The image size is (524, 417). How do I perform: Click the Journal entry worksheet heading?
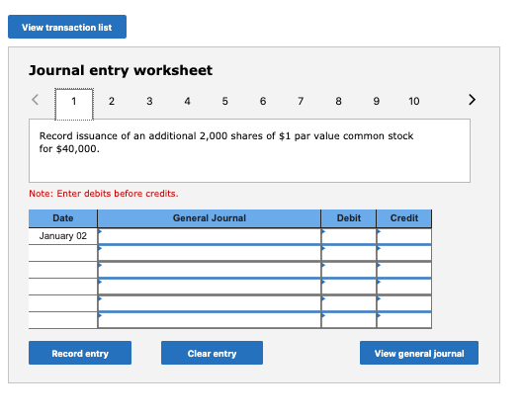coord(121,70)
